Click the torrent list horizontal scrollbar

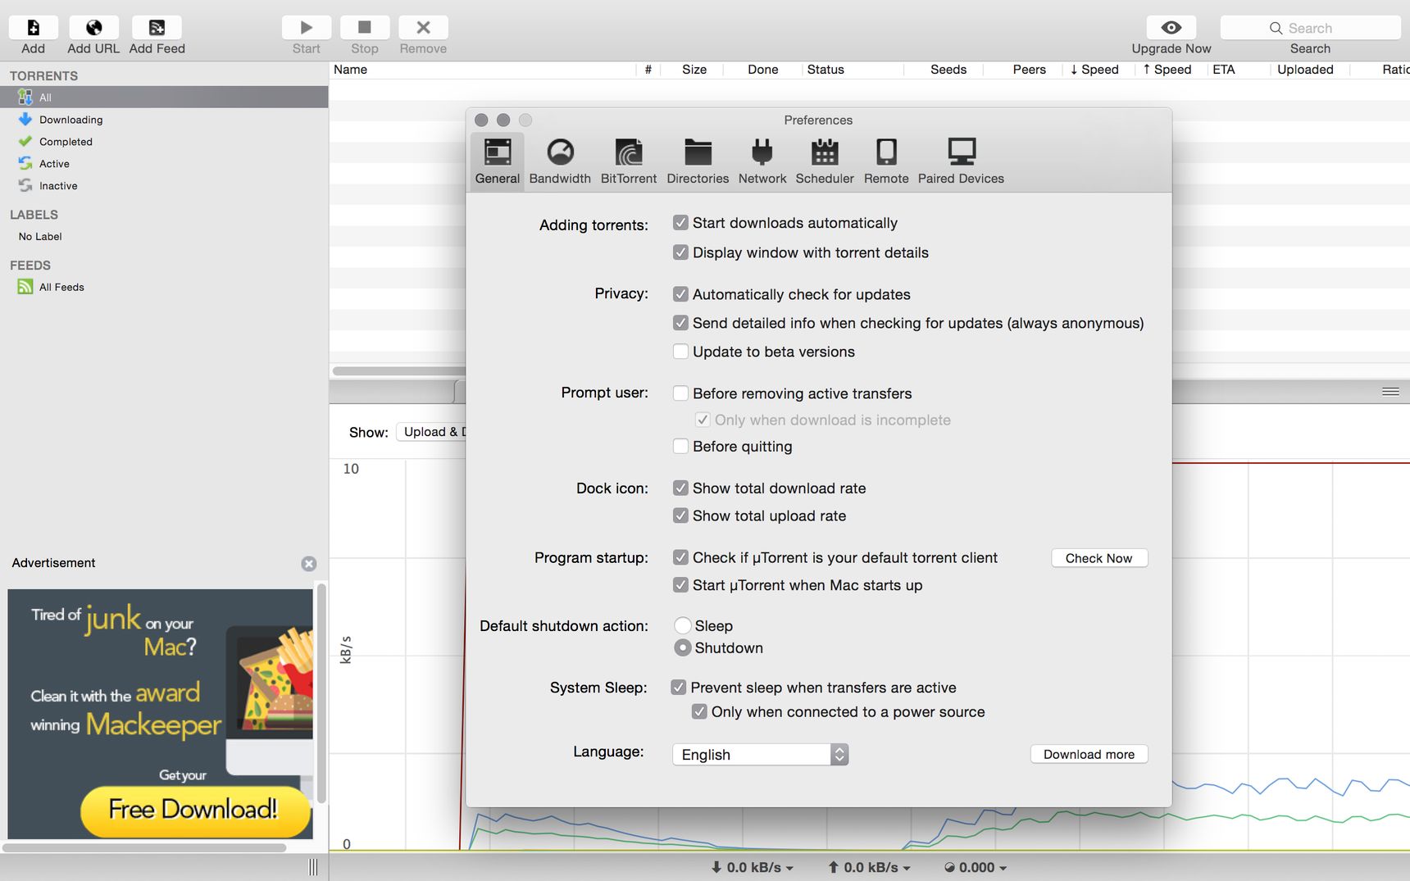point(398,371)
